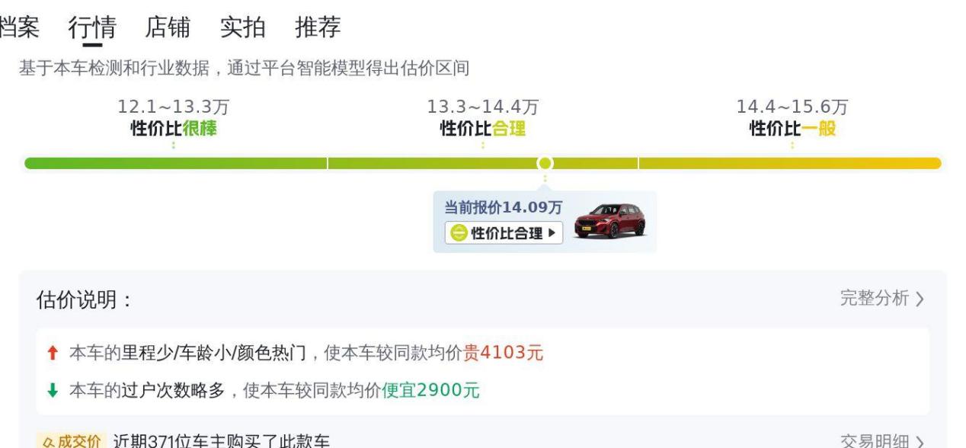Go to the 实拍 tab
966x448 pixels.
tap(243, 27)
